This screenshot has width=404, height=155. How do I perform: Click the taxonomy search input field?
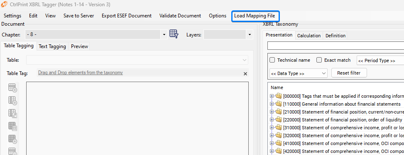coord(336,46)
